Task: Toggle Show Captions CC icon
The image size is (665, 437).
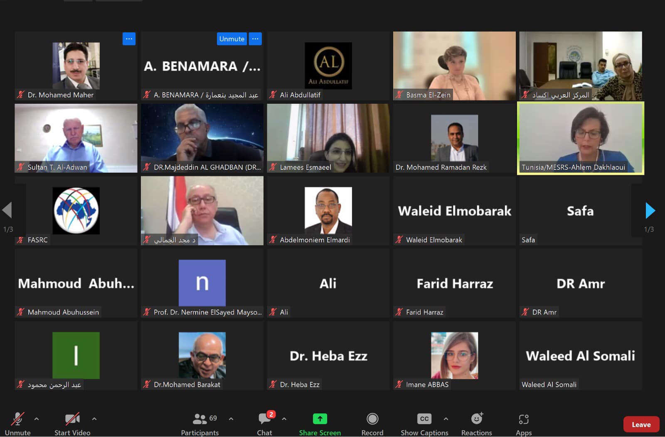Action: pos(424,419)
